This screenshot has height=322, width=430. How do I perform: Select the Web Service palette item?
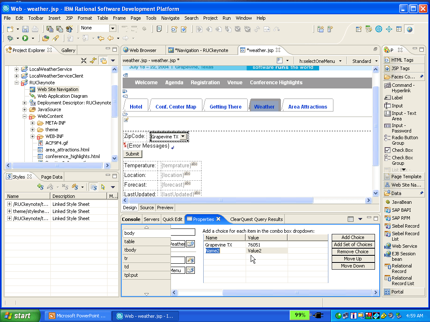pyautogui.click(x=401, y=246)
